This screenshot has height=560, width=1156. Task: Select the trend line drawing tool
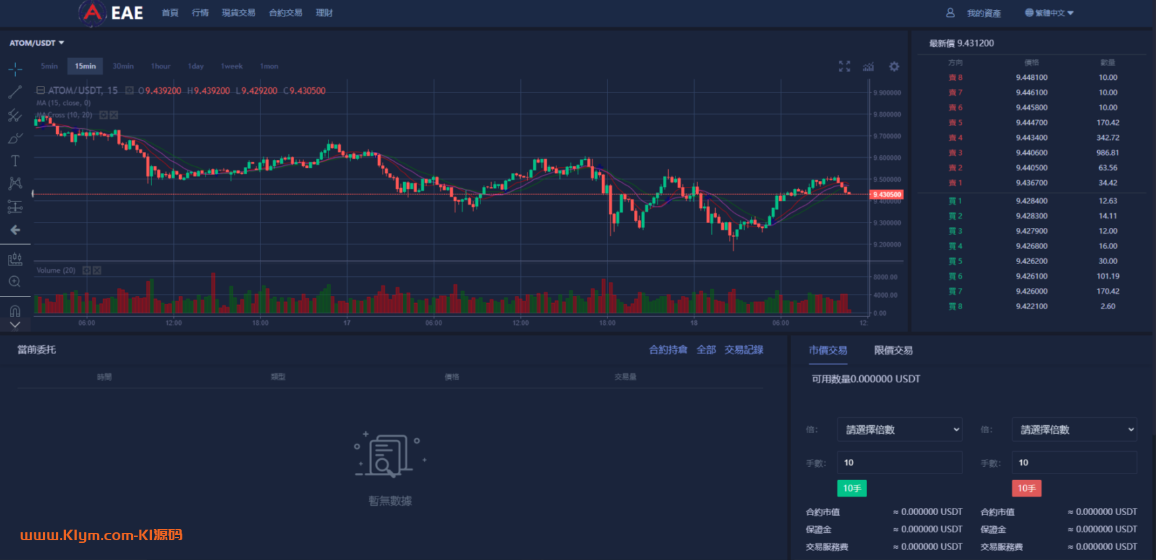tap(15, 92)
